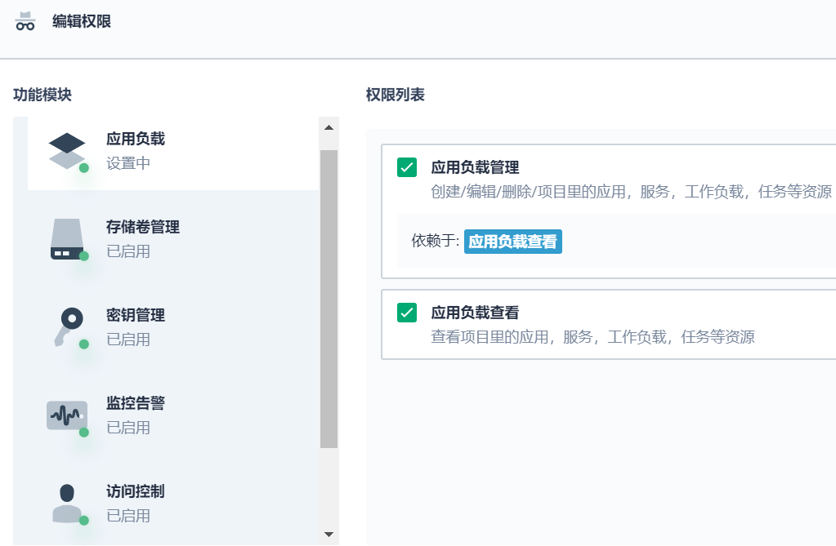Click the 设置中 status under 应用负载
Viewport: 836px width, 546px height.
[x=128, y=163]
